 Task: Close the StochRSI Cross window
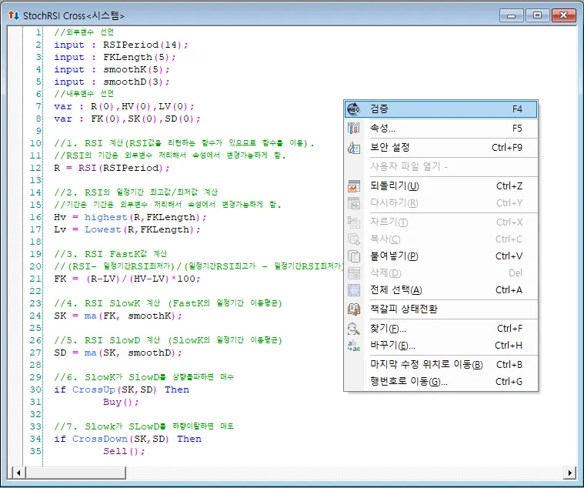pos(563,15)
